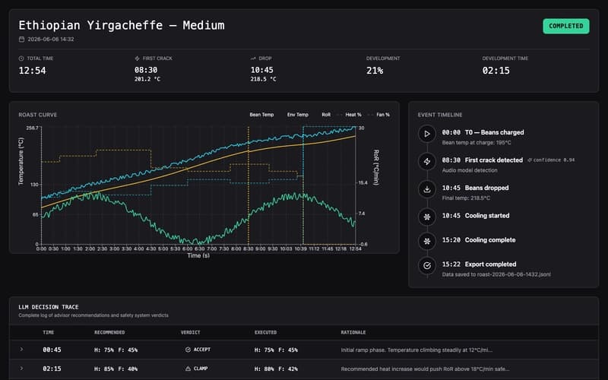Click the confidence 0.94 tag icon
Image resolution: width=608 pixels, height=380 pixels.
[x=530, y=160]
